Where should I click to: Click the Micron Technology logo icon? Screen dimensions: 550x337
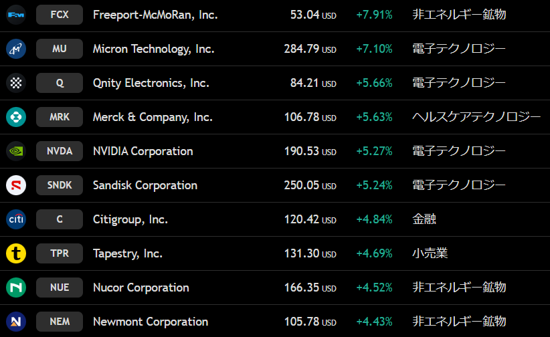click(x=16, y=49)
